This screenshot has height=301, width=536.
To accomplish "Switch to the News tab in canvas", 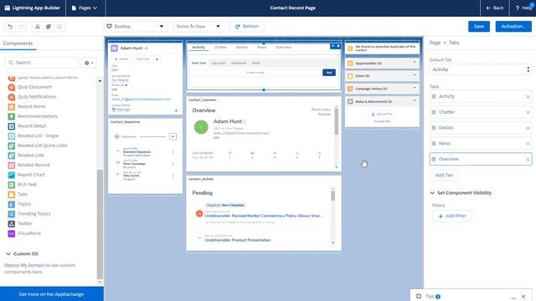I will tap(262, 48).
